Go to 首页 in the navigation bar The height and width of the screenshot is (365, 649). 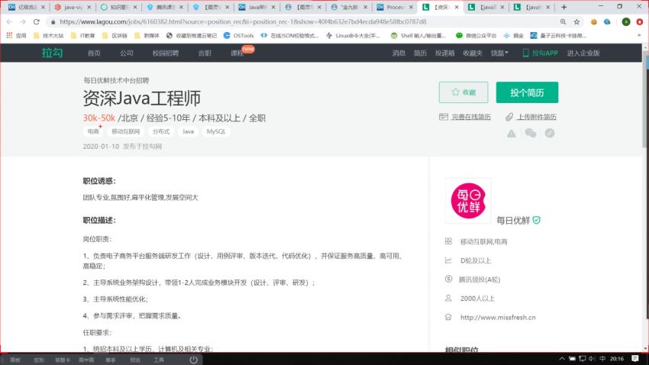(x=94, y=53)
